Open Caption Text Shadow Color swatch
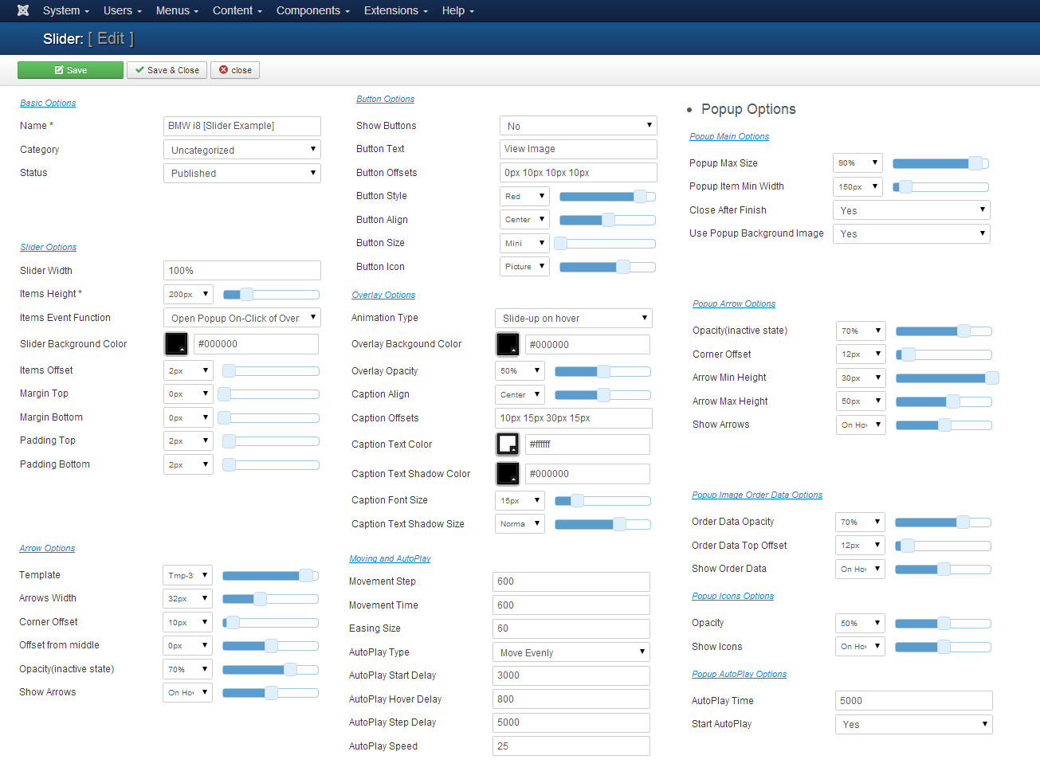 pos(508,474)
